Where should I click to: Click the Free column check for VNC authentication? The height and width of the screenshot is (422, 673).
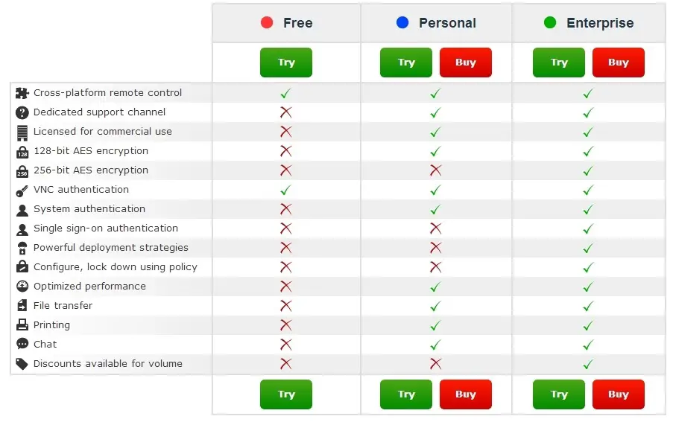pos(285,190)
